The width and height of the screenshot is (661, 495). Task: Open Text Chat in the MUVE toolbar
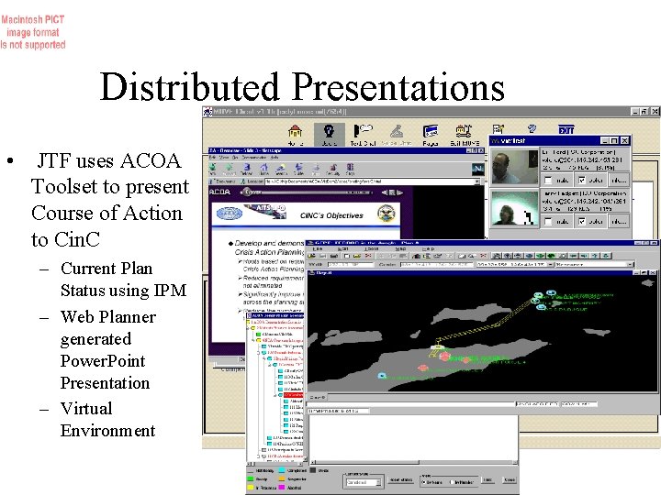(x=362, y=134)
